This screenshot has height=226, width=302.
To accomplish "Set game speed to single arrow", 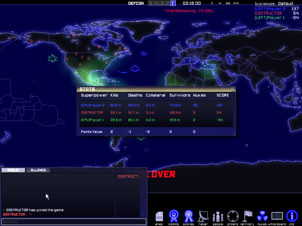I will 212,3.
